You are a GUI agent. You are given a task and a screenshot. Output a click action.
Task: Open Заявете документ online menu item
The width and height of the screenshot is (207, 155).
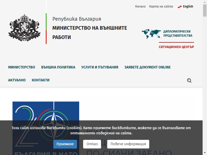(147, 67)
